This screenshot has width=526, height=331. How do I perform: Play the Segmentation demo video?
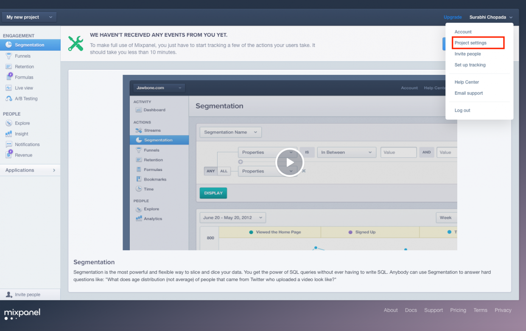(x=290, y=162)
